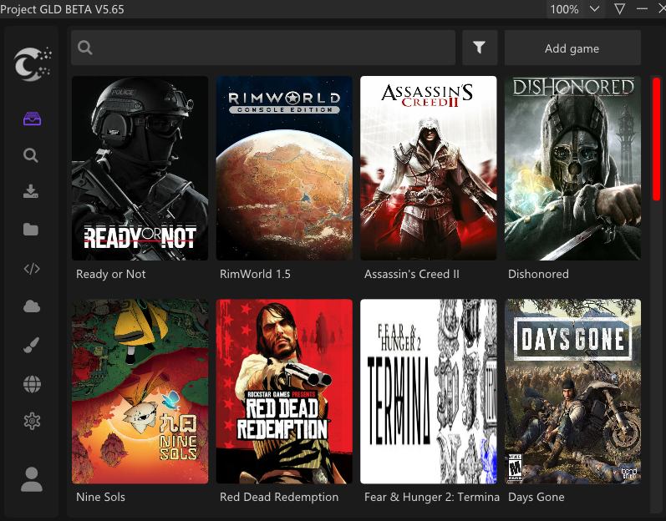The width and height of the screenshot is (666, 521).
Task: Click the filter funnel button
Action: click(x=480, y=48)
